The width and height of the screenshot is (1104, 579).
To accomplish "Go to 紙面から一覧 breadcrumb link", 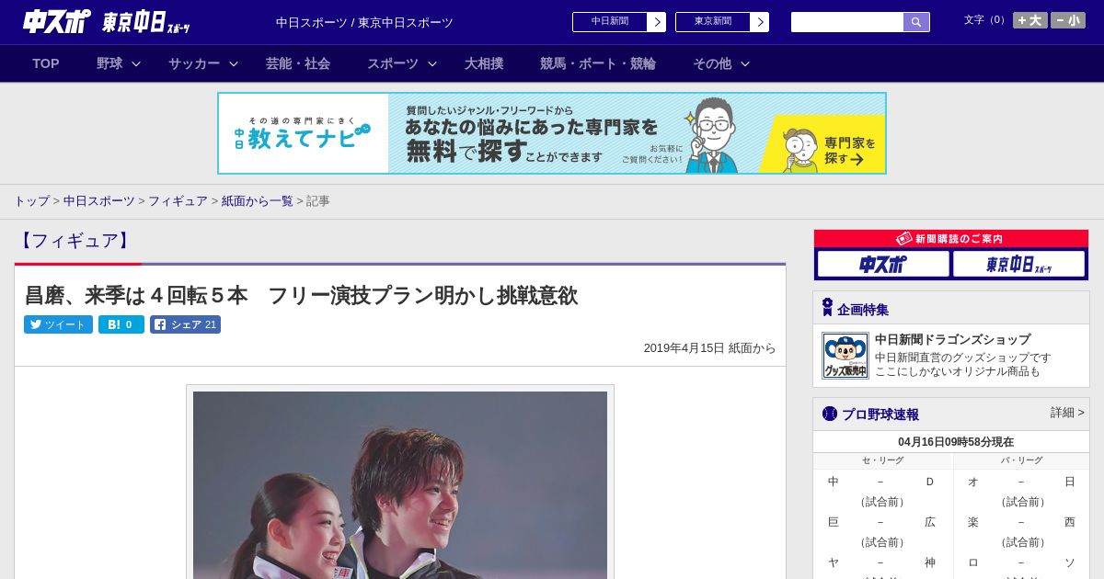I will pyautogui.click(x=257, y=200).
